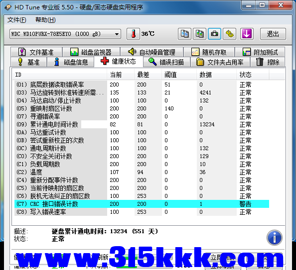
Task: Click the 警告 status of CRC row
Action: [x=245, y=204]
